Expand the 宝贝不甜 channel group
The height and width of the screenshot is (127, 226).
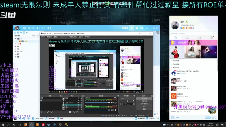click(16, 52)
